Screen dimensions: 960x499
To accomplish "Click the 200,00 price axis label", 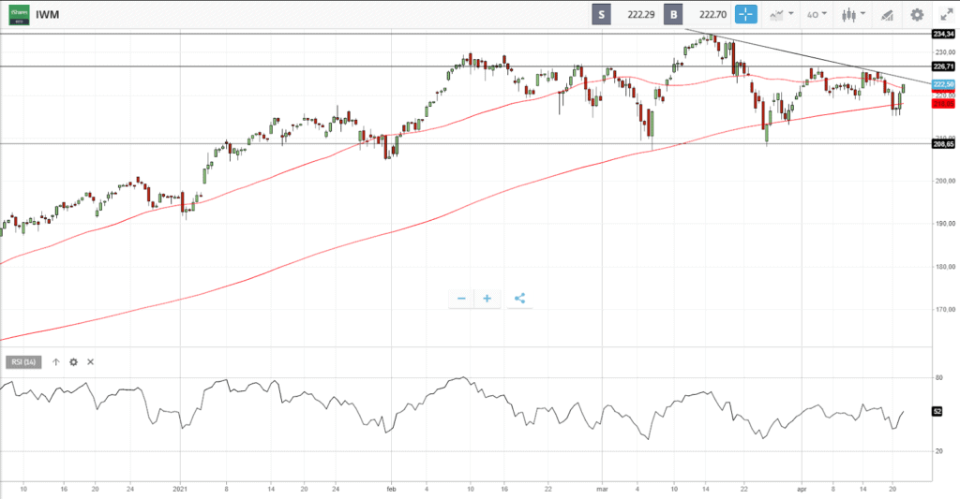I will coord(945,181).
